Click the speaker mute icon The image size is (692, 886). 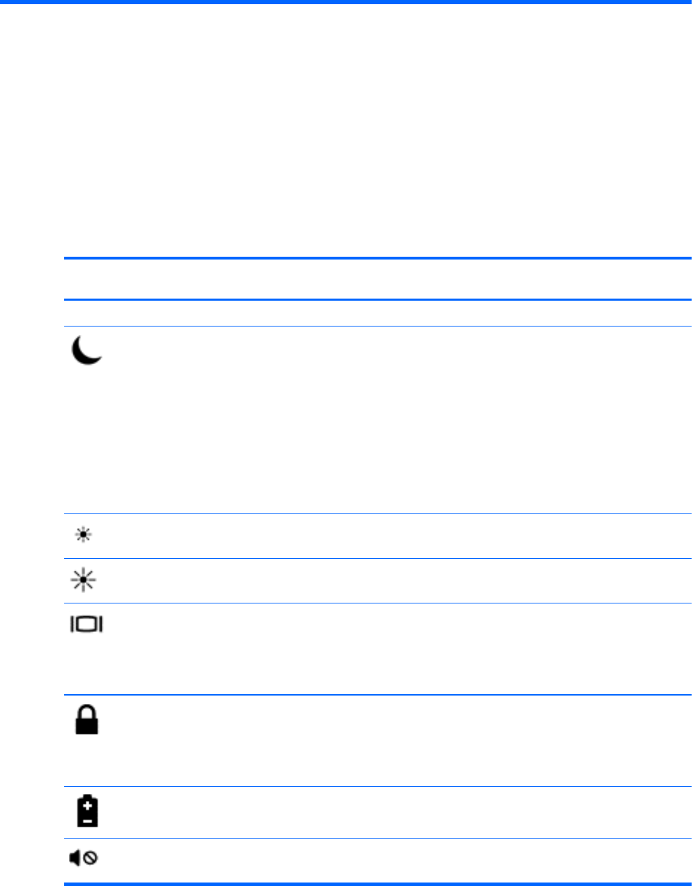(84, 858)
